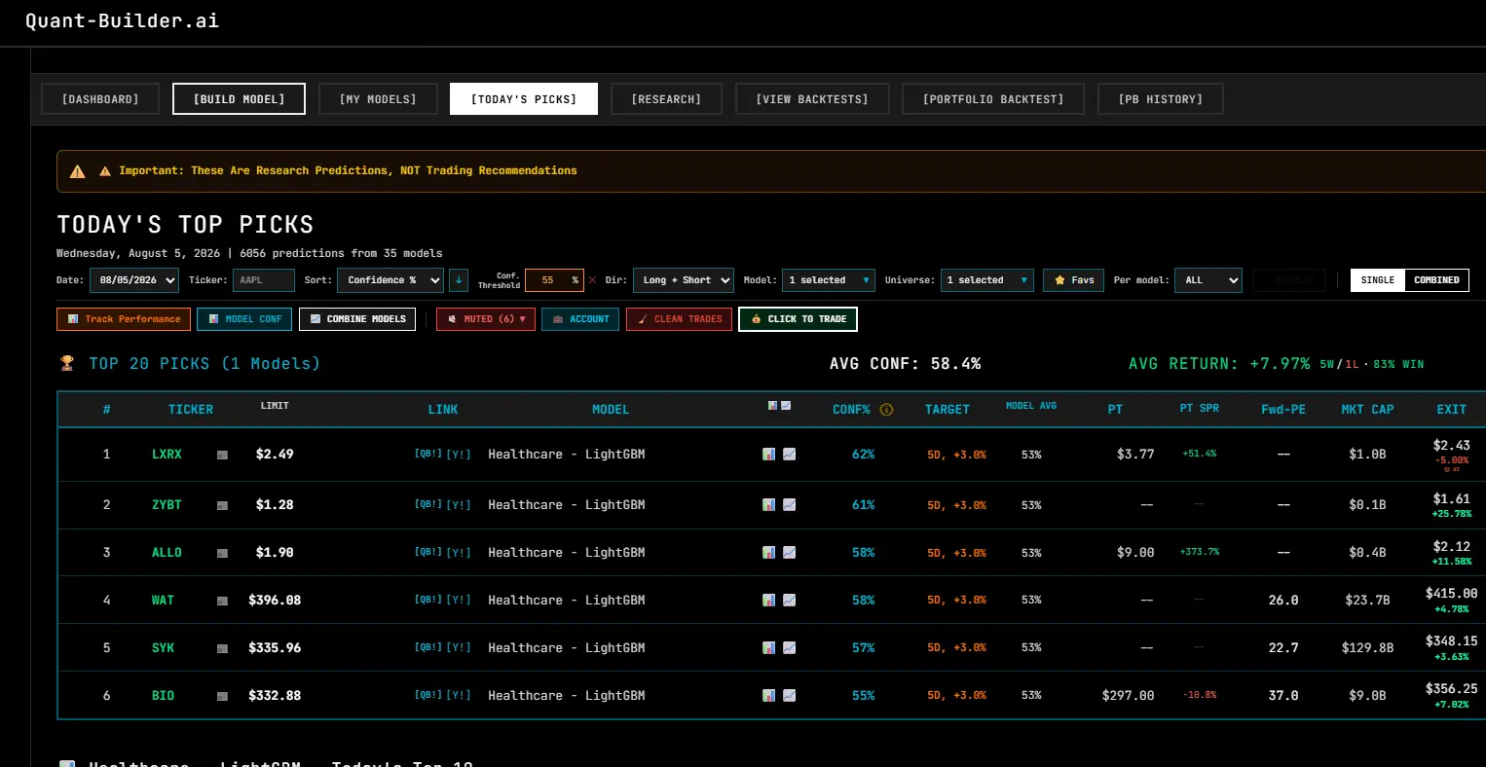Sort by the CONF% column header

click(851, 410)
